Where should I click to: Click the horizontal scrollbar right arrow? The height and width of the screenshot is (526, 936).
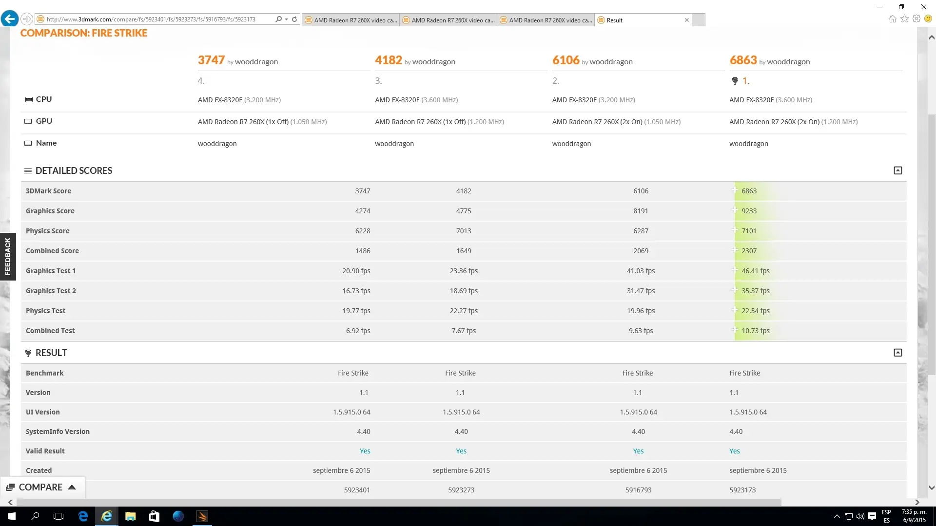917,502
